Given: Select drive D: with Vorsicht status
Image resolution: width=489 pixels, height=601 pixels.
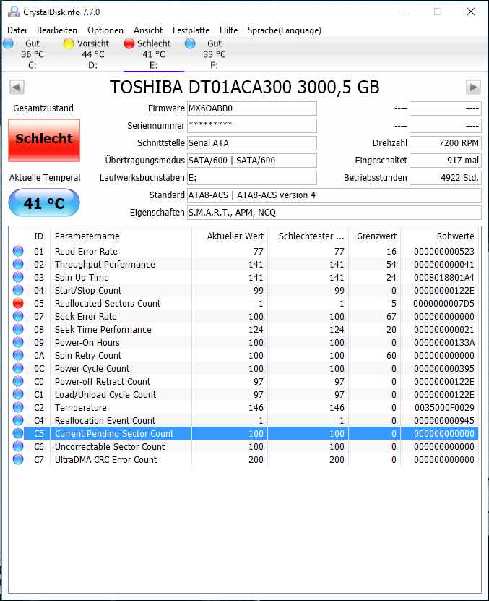Looking at the screenshot, I should coord(92,54).
